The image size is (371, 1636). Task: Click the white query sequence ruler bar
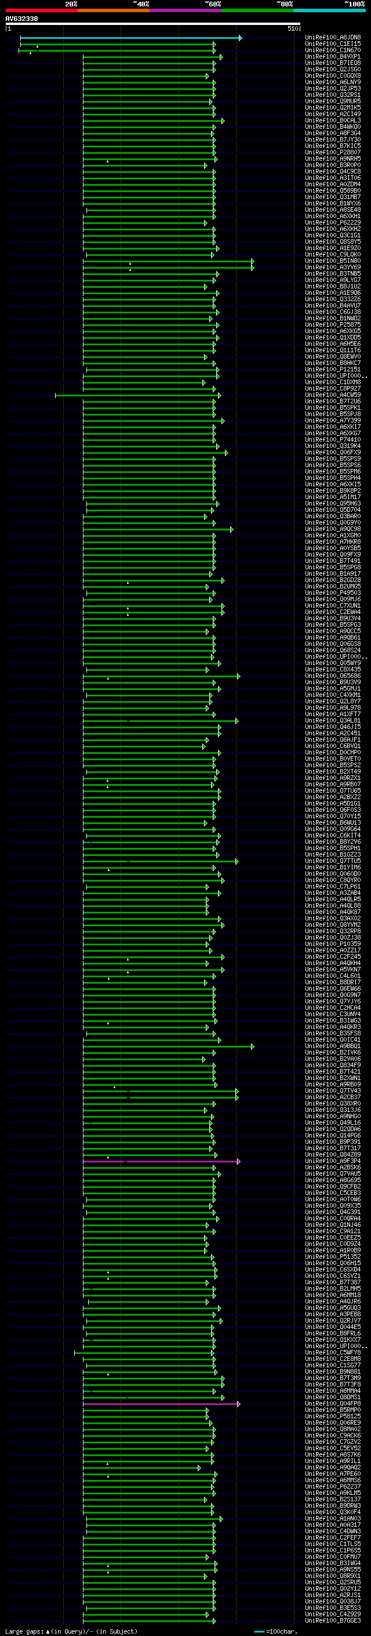[153, 24]
